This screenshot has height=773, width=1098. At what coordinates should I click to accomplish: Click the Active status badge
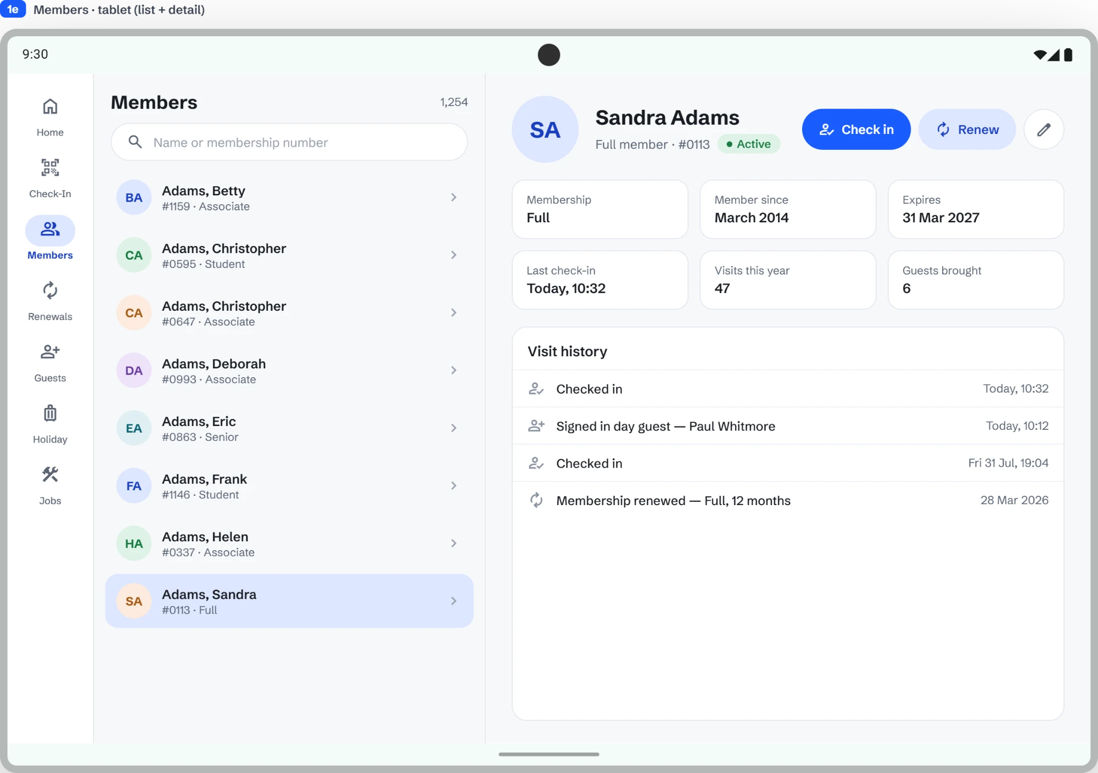point(749,144)
